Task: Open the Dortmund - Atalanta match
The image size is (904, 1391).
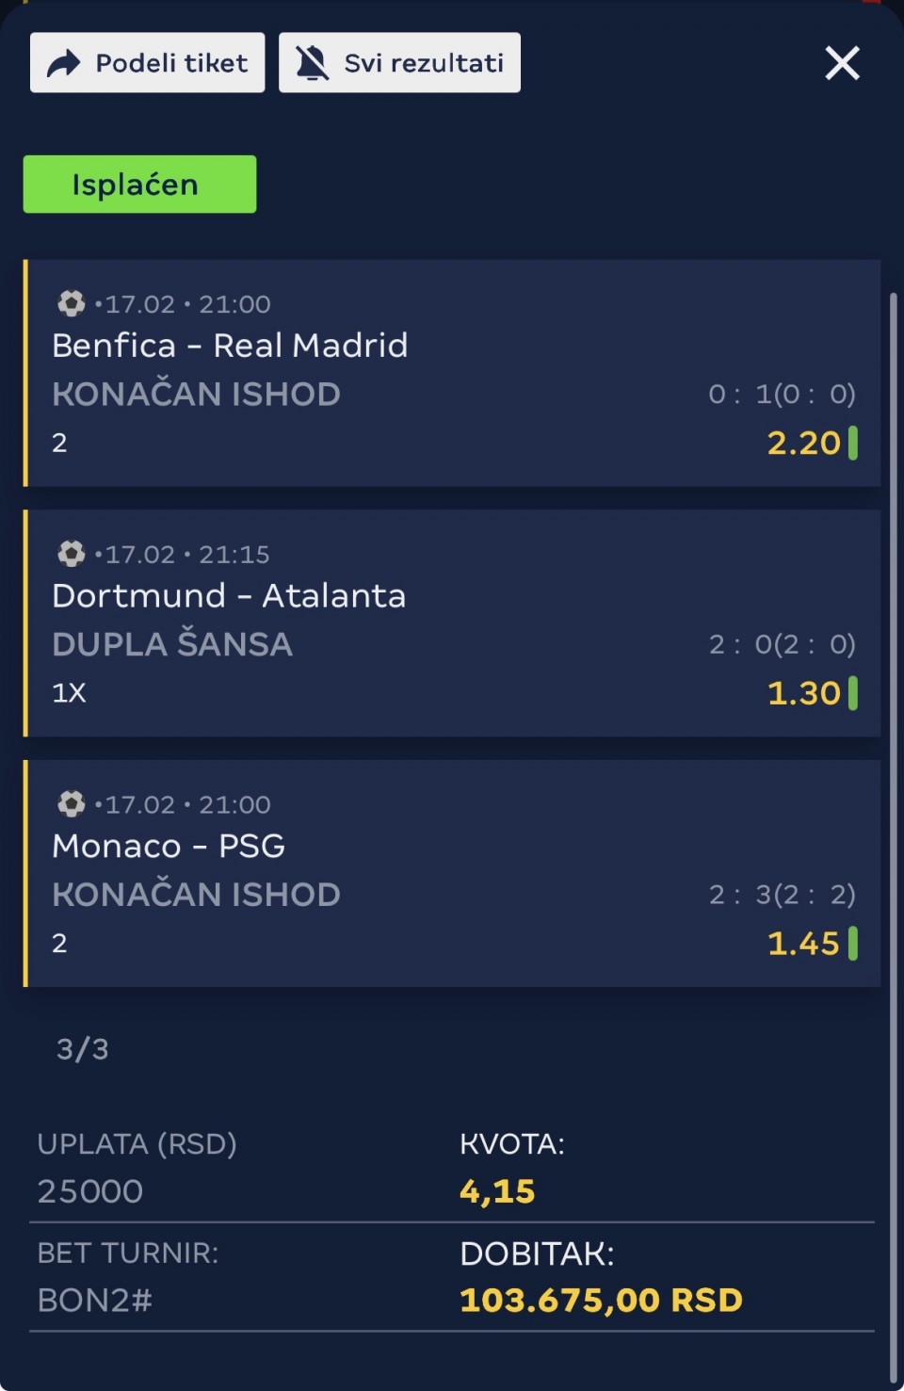Action: tap(229, 596)
